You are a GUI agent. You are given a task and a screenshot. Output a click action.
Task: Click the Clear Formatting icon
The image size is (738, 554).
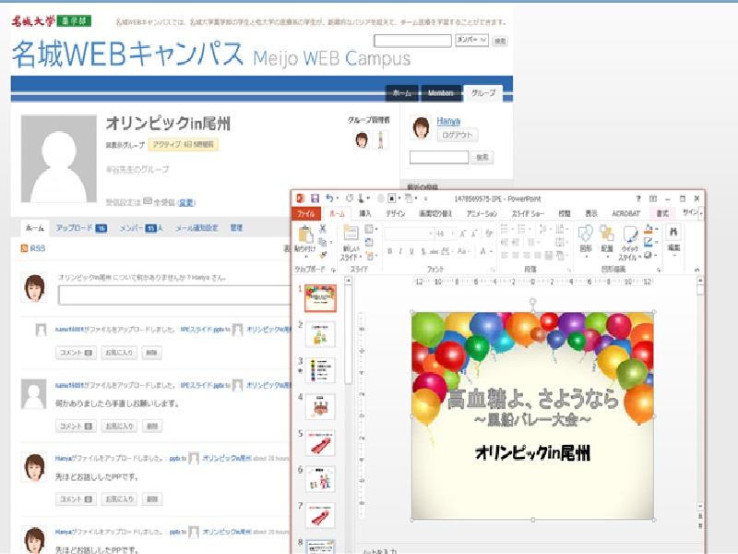pyautogui.click(x=489, y=234)
